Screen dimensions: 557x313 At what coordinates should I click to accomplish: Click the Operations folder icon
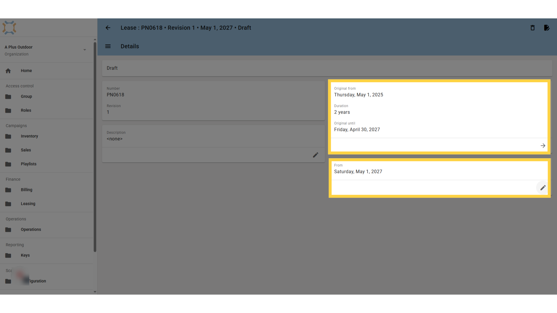pyautogui.click(x=8, y=230)
